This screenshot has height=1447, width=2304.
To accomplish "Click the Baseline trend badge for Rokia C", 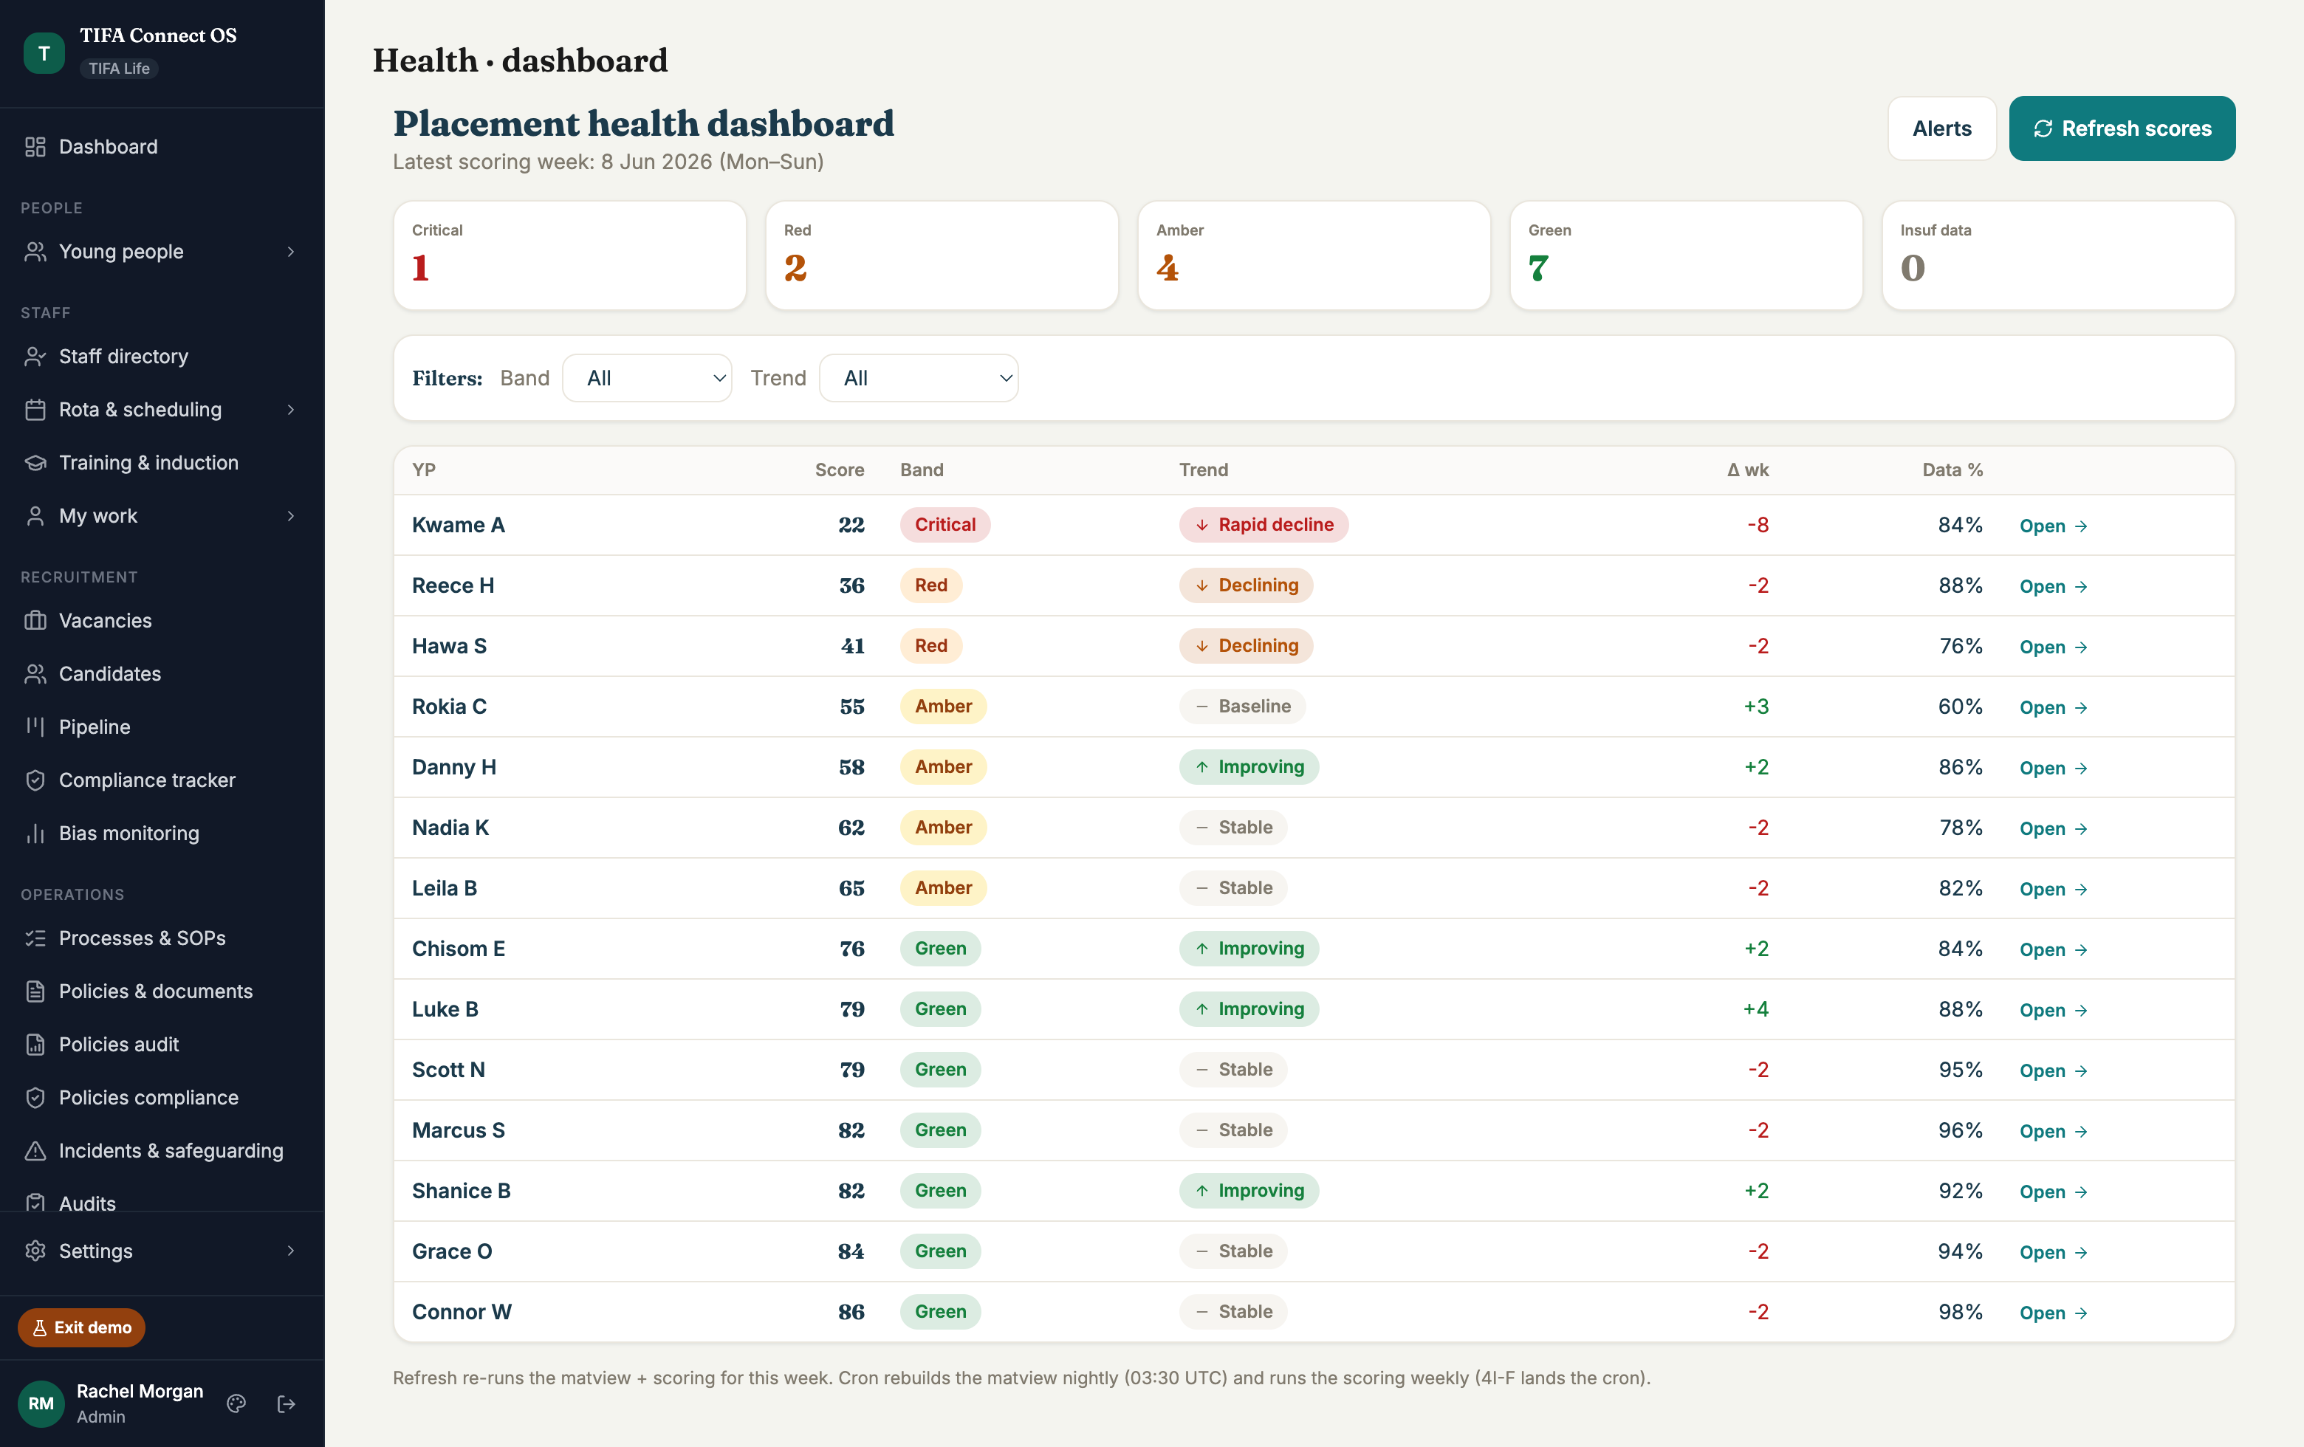I will click(x=1242, y=706).
